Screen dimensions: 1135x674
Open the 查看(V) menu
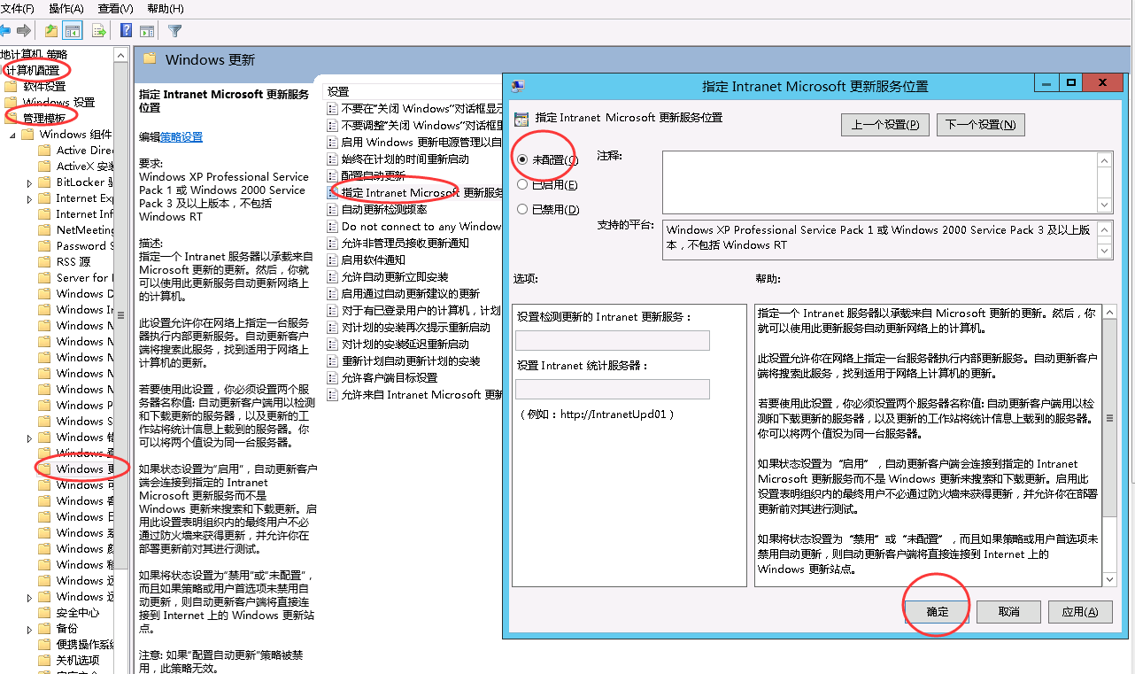115,9
